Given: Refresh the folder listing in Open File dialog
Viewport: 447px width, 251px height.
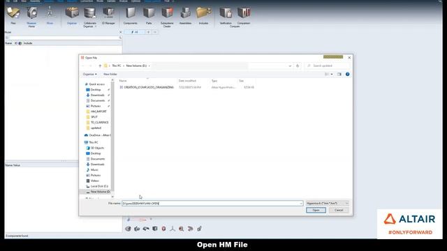Looking at the screenshot, I should coord(298,66).
